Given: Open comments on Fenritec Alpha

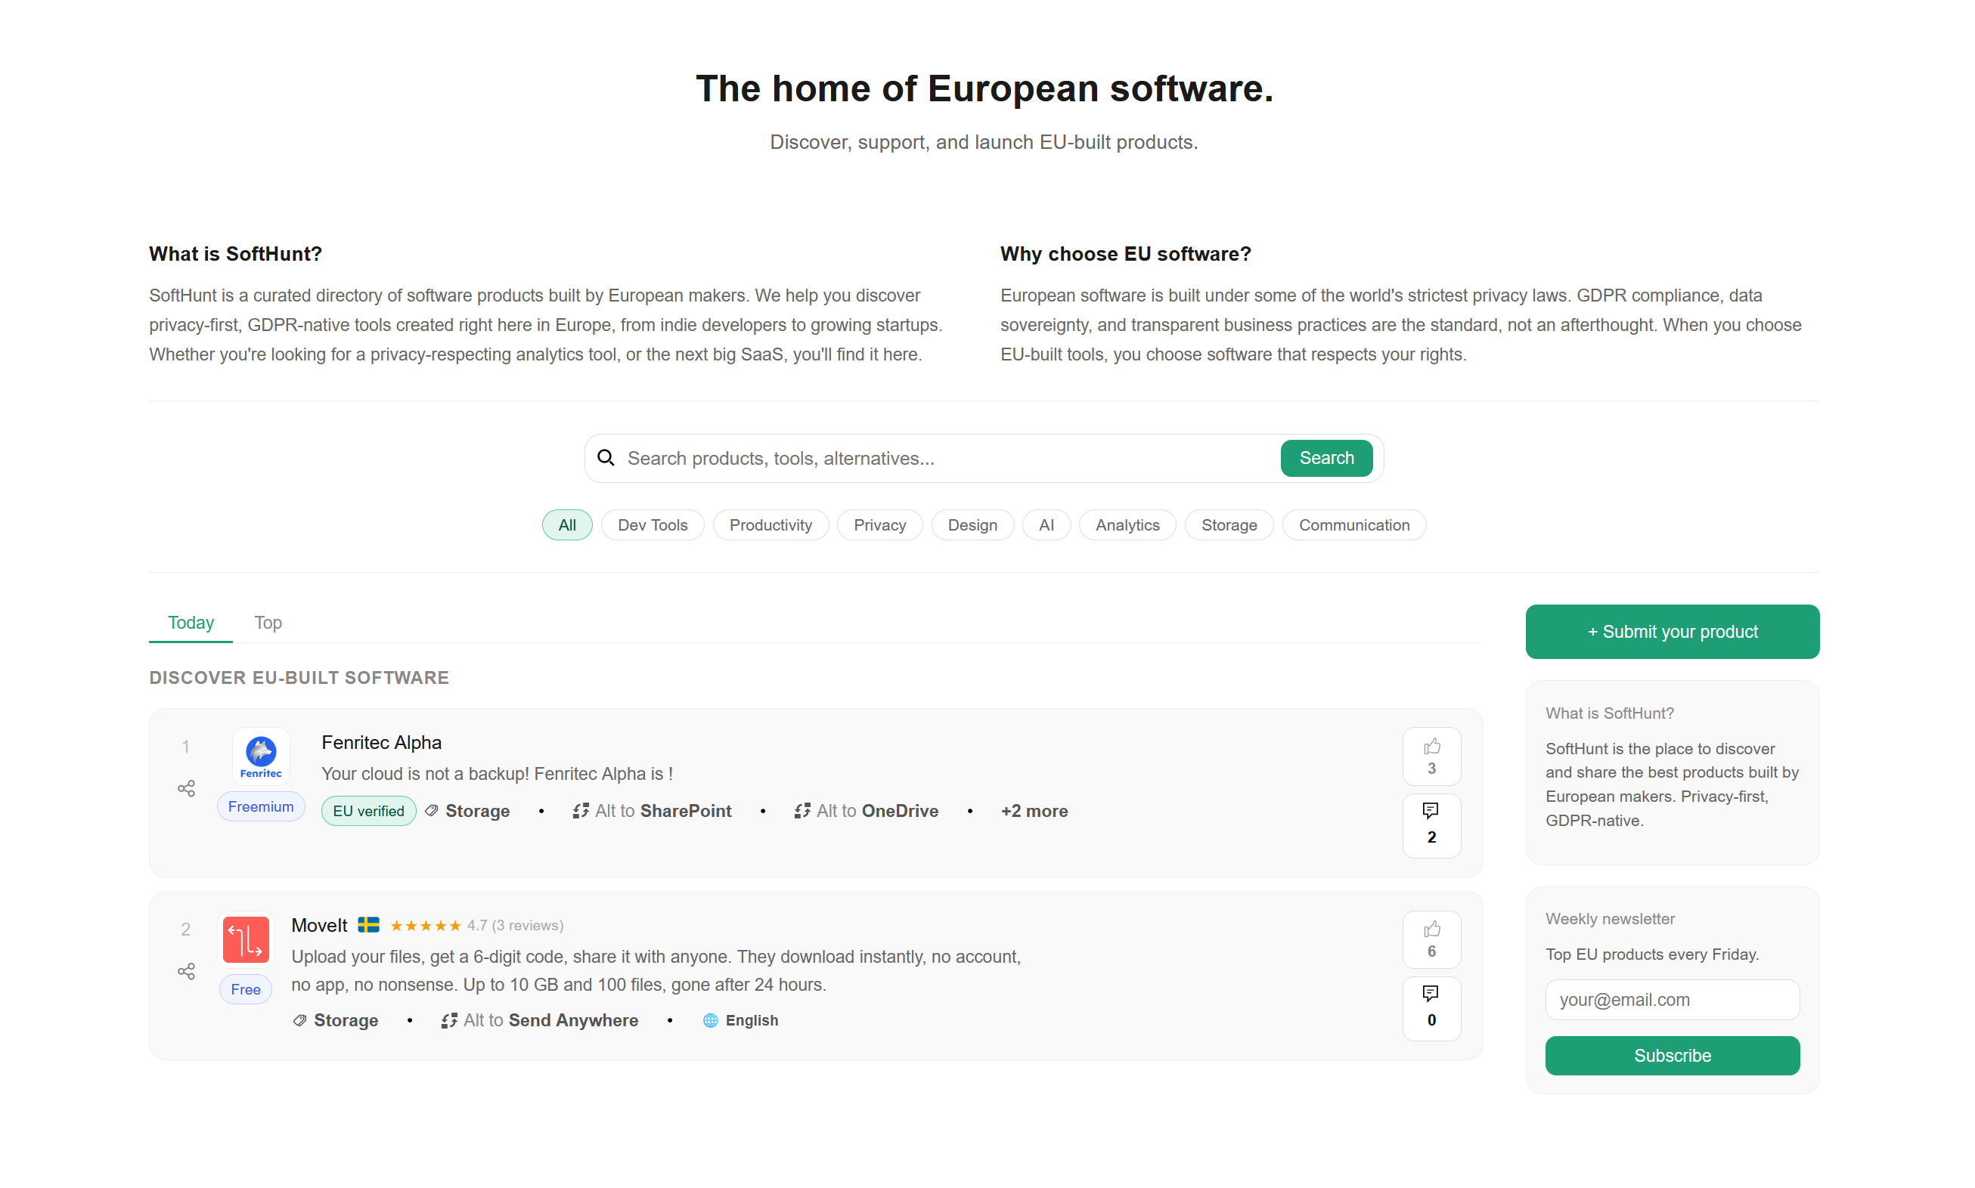Looking at the screenshot, I should coord(1431,825).
